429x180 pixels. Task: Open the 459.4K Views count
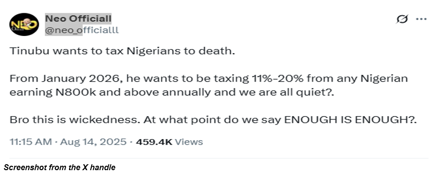(169, 142)
